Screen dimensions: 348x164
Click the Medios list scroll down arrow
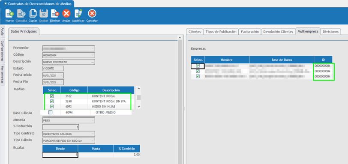point(139,107)
